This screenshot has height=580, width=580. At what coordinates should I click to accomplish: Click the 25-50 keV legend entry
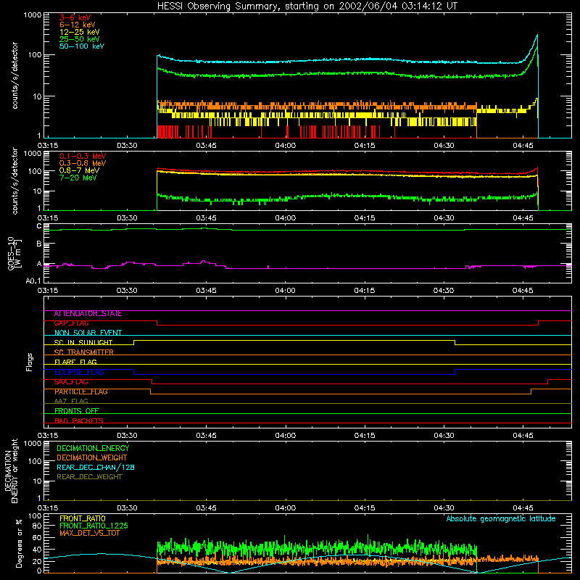(80, 39)
